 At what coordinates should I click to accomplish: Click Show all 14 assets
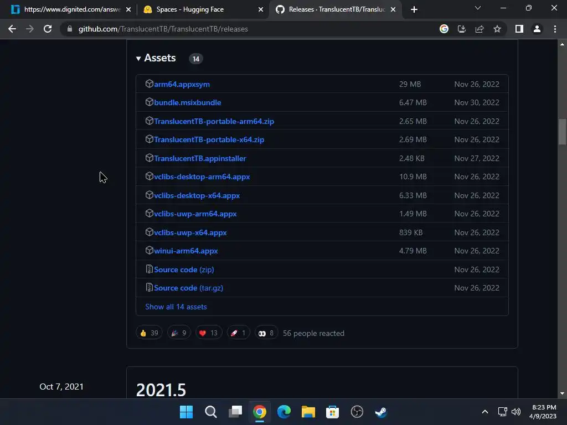pyautogui.click(x=176, y=307)
